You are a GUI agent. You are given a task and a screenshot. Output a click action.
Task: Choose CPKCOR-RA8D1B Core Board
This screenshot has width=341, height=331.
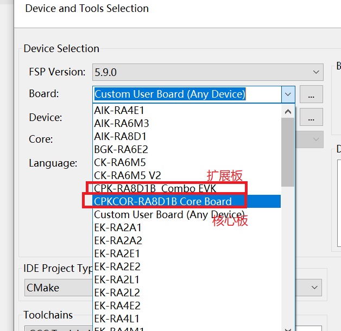pos(187,201)
